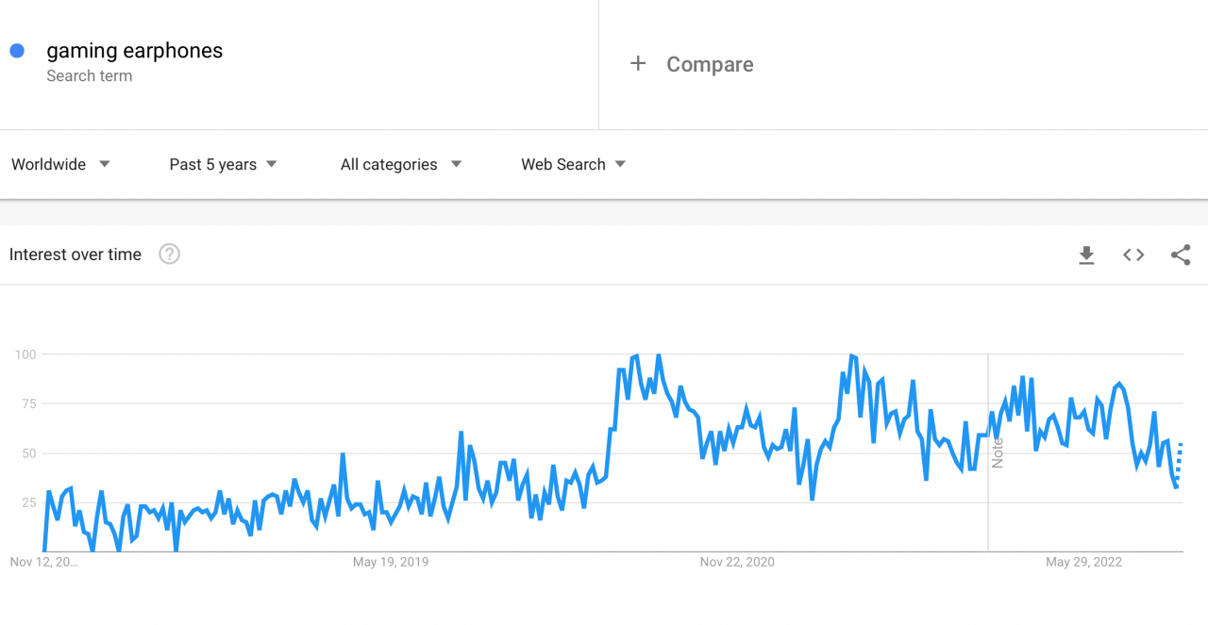The height and width of the screenshot is (625, 1208).
Task: Click the May 19, 2019 axis label
Action: [391, 561]
